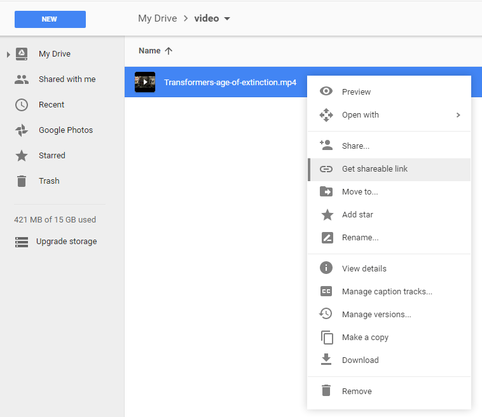Open Google Photos in sidebar
The height and width of the screenshot is (417, 482).
65,130
